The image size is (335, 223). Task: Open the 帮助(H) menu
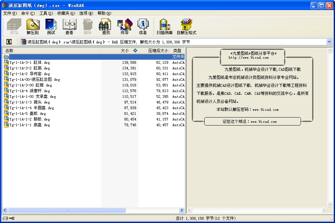[x=104, y=13]
